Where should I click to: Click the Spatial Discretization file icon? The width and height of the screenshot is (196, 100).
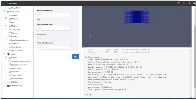[10, 64]
